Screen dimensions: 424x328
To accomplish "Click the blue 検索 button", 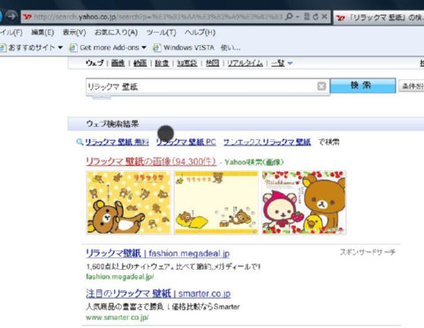I will pyautogui.click(x=362, y=86).
